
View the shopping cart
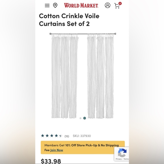click(x=117, y=6)
